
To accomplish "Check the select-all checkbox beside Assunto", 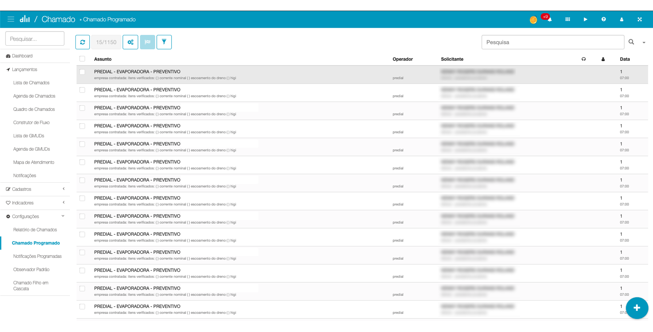I will click(x=82, y=59).
